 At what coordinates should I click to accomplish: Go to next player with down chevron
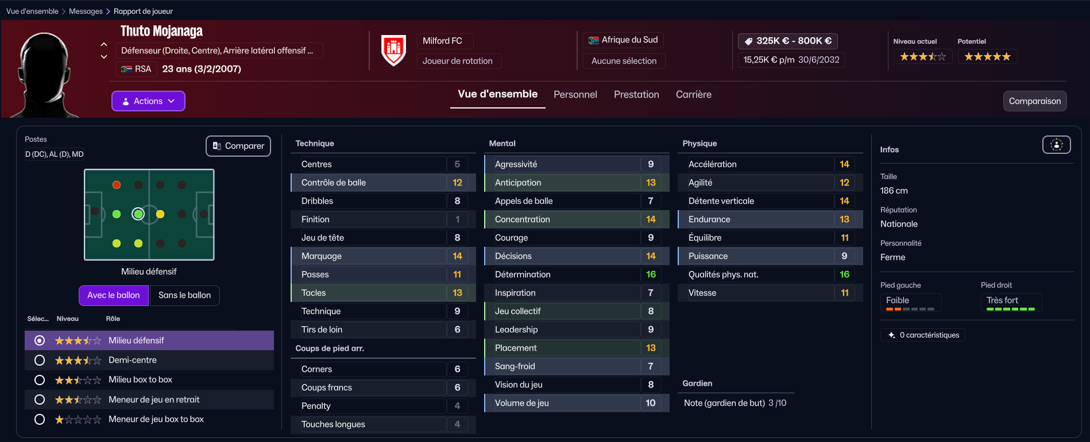click(104, 57)
